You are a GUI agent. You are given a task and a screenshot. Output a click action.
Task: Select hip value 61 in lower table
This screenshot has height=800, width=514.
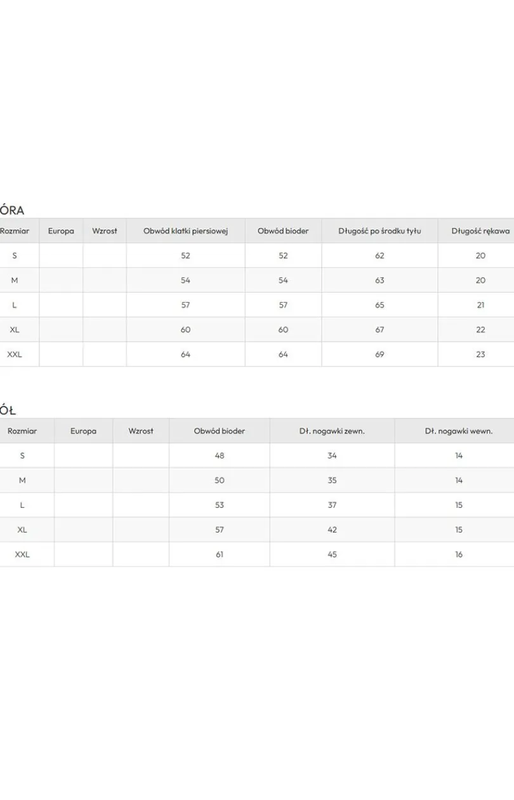coord(220,554)
